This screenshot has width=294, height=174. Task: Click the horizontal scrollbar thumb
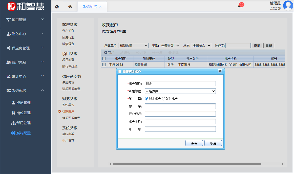(187, 164)
